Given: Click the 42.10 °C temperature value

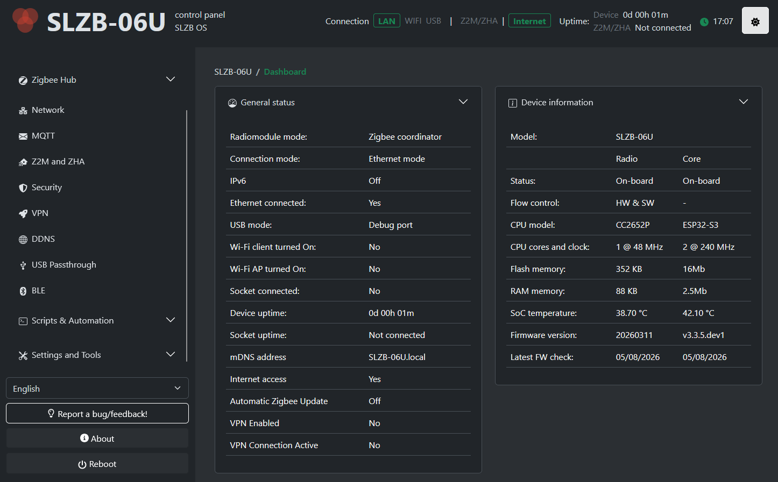Looking at the screenshot, I should pyautogui.click(x=698, y=313).
